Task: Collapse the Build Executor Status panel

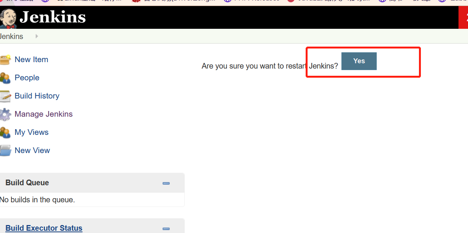Action: [x=166, y=229]
